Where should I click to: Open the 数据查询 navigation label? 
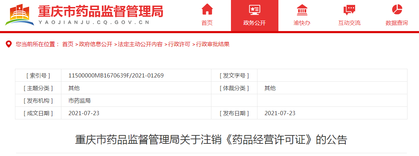[x=397, y=23]
